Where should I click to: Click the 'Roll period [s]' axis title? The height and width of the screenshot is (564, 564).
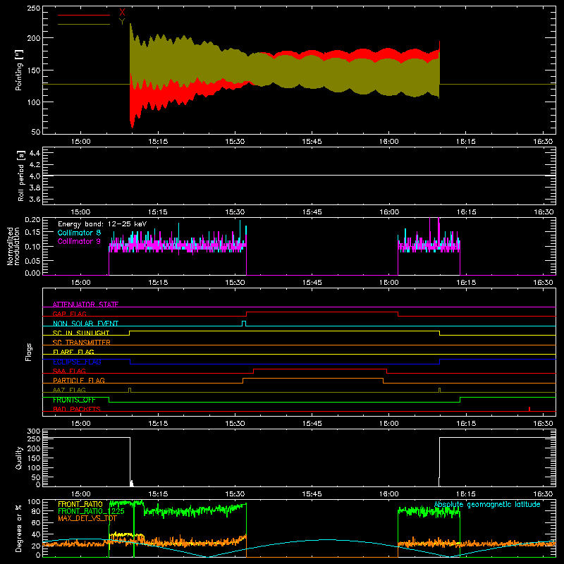pyautogui.click(x=20, y=176)
